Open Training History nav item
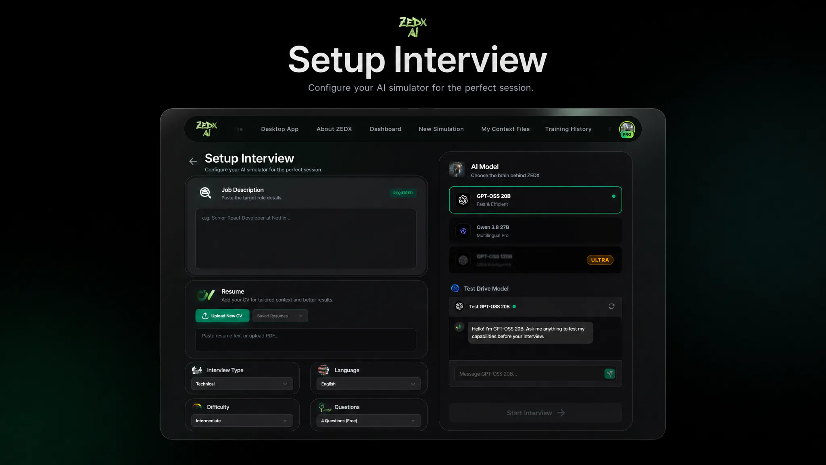This screenshot has width=826, height=465. click(568, 129)
